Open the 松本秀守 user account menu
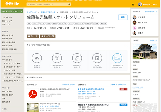This screenshot has width=161, height=112. click(148, 4)
